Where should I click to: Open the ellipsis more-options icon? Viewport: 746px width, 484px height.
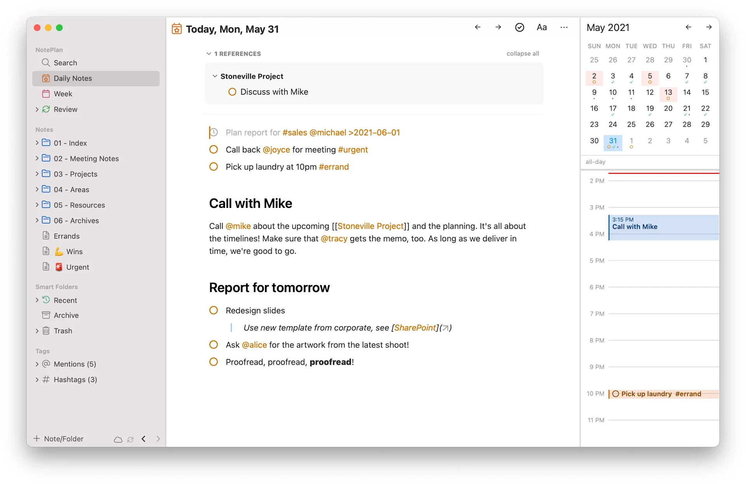[564, 27]
